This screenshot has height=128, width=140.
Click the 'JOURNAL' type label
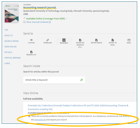27,5
